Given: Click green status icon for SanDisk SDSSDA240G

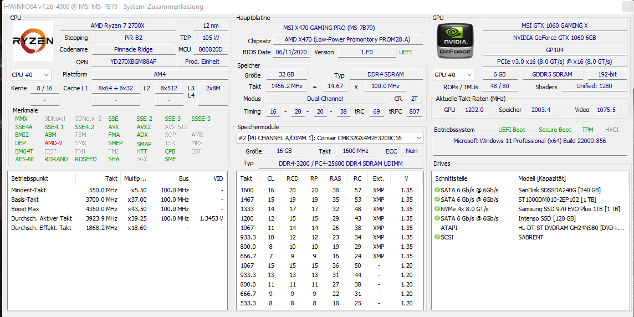Looking at the screenshot, I should point(437,190).
